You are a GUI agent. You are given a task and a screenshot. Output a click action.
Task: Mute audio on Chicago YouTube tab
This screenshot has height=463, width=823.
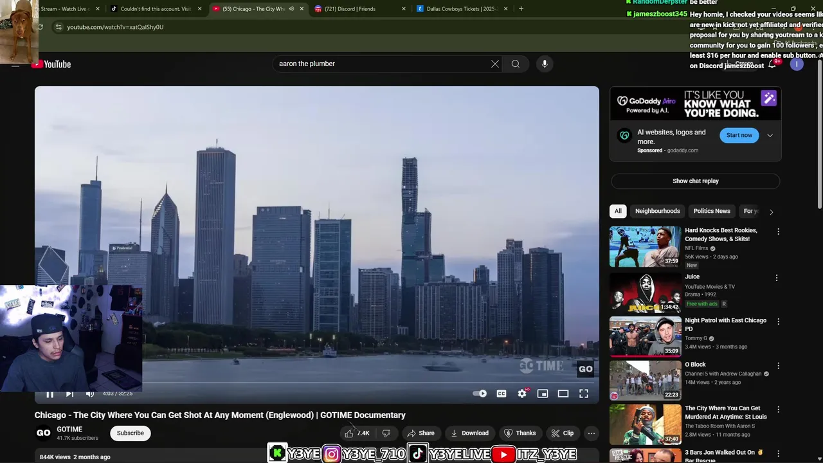291,9
